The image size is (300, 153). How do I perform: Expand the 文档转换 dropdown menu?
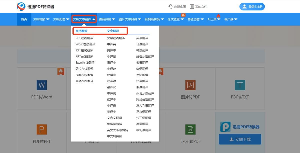41,19
